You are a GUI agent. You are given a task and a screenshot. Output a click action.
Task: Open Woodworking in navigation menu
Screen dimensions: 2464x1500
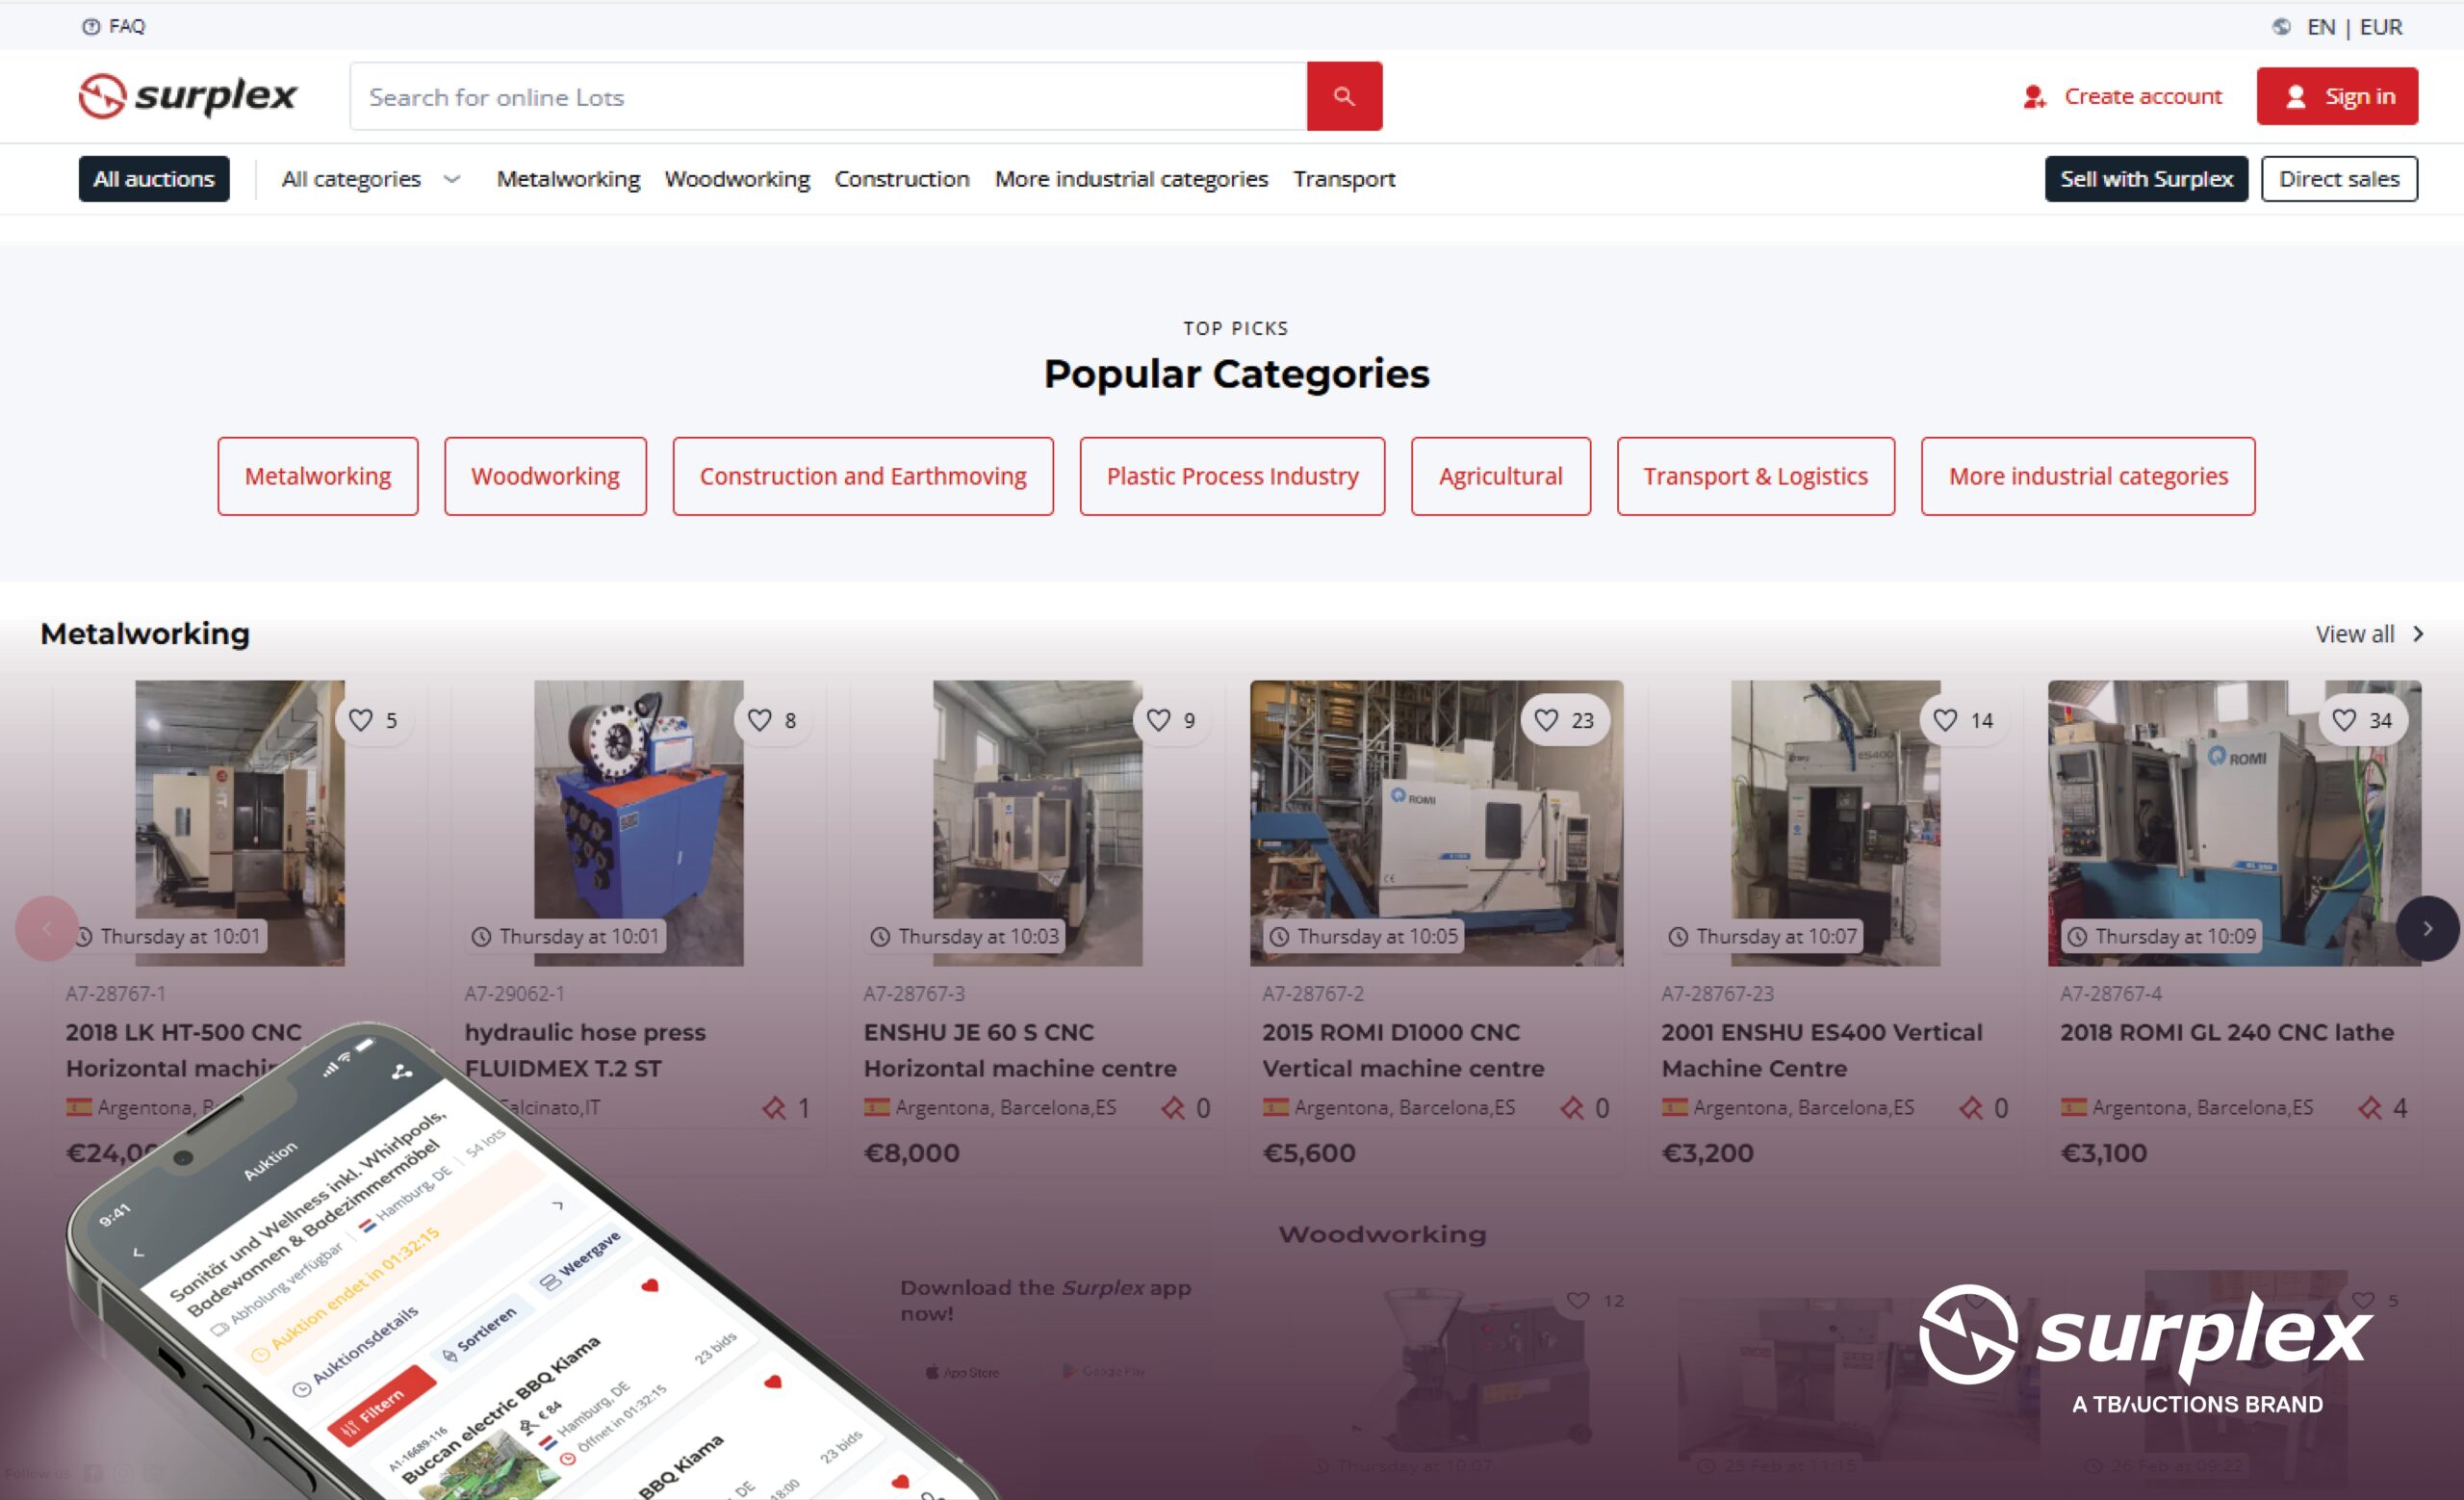pyautogui.click(x=737, y=179)
